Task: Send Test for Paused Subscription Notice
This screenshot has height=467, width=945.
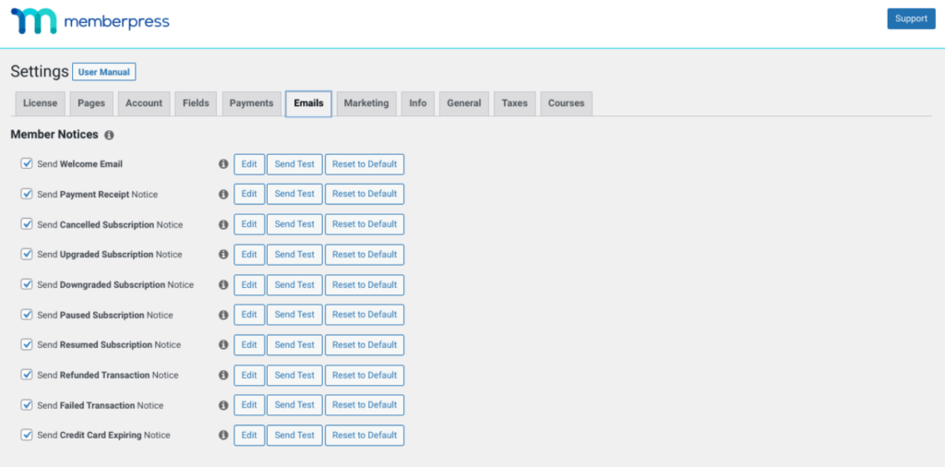Action: tap(294, 315)
